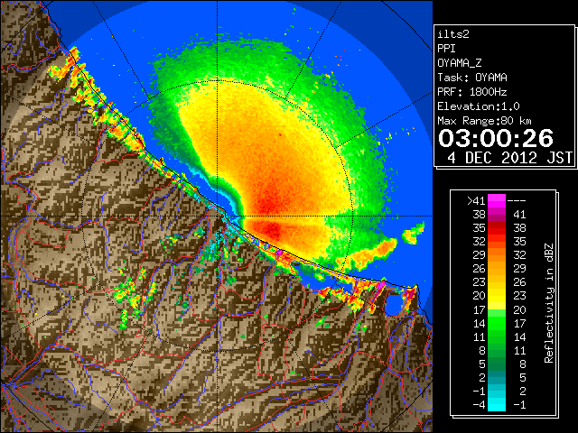
Task: Click the small dark red dot inside the orange echo
Action: [x=280, y=135]
